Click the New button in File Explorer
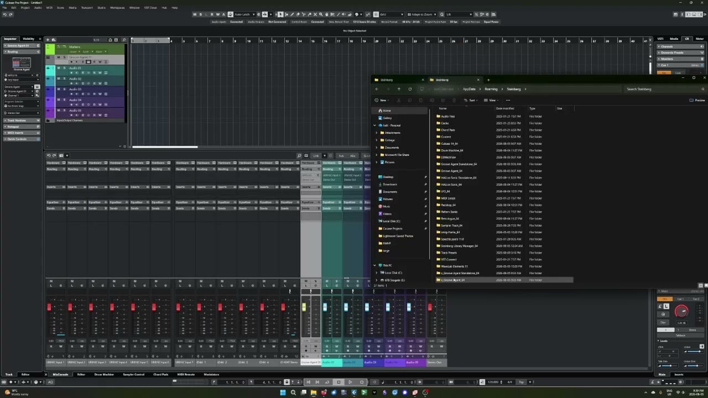The height and width of the screenshot is (398, 708). tap(383, 100)
